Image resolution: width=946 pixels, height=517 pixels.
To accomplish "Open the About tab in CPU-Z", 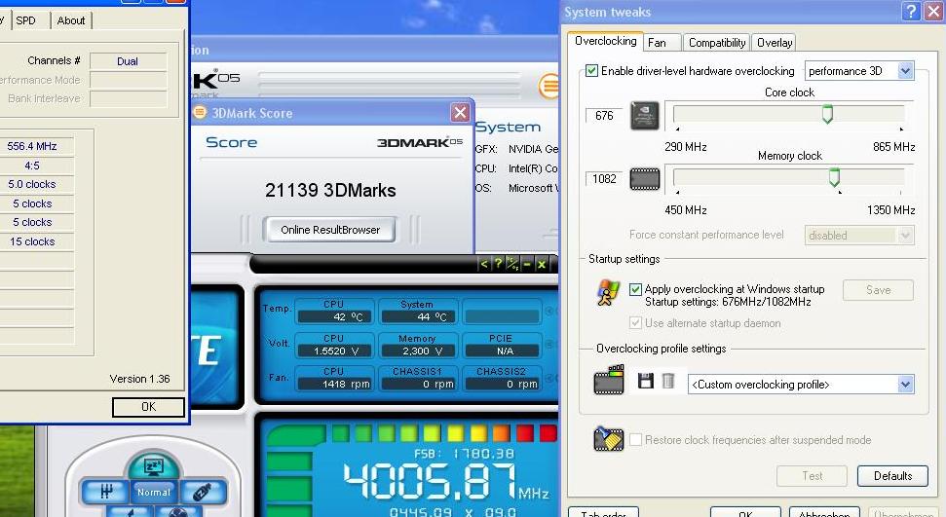I will 70,20.
